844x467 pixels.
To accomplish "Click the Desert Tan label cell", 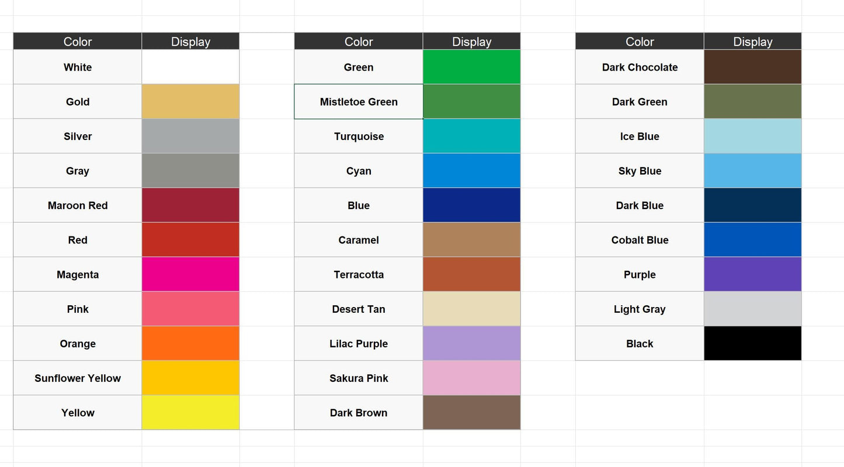I will (359, 309).
